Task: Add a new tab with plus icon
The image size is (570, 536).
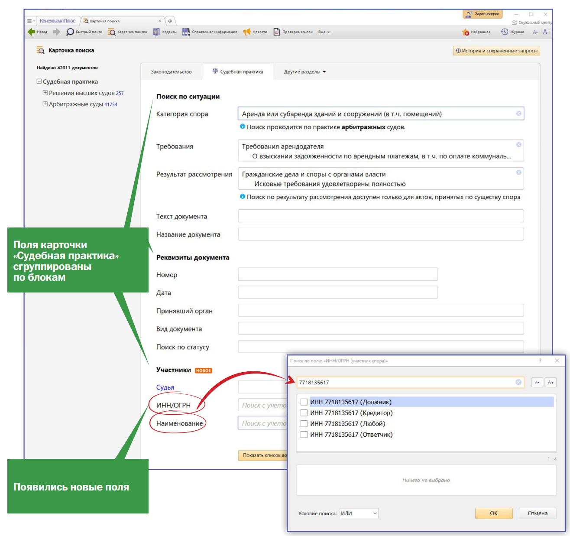Action: click(x=170, y=21)
